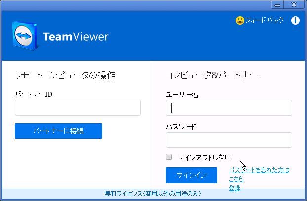Click the リモートコンピュータの操作 heading
307x201 pixels.
pyautogui.click(x=65, y=75)
